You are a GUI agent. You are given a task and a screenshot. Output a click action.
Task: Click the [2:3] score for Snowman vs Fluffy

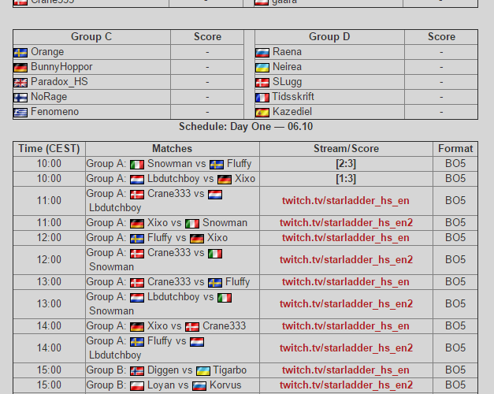click(x=346, y=164)
